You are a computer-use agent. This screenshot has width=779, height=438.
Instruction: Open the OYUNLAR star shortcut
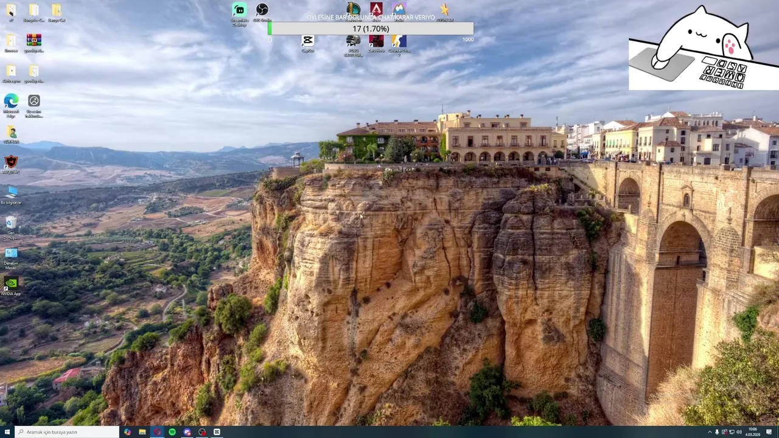(x=445, y=12)
